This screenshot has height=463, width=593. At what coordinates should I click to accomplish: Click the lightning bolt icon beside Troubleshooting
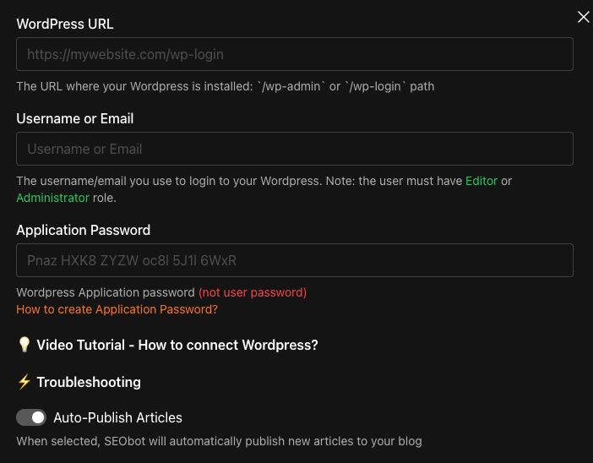[x=24, y=382]
